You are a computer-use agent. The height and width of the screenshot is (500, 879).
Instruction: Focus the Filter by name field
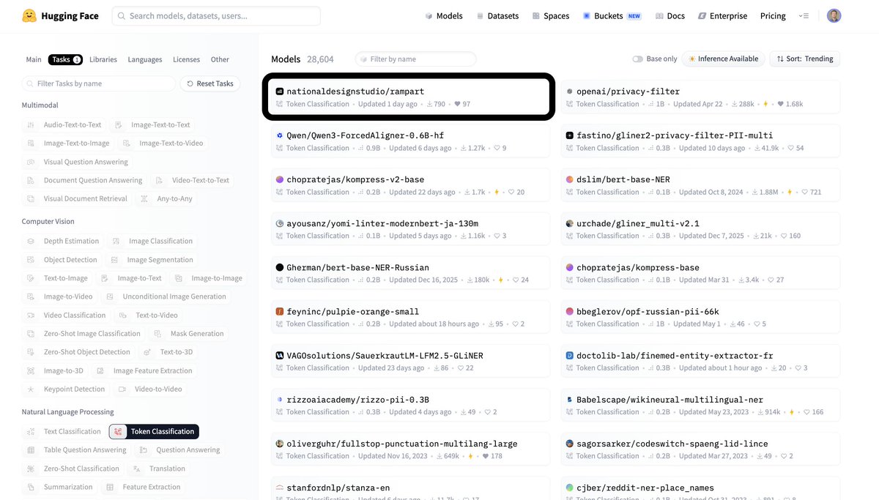415,59
